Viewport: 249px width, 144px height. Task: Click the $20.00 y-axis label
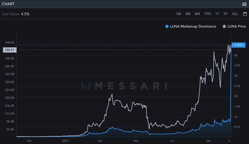point(10,98)
